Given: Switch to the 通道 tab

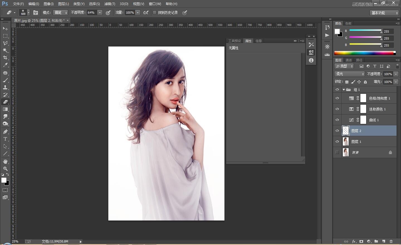Looking at the screenshot, I should coord(348,60).
